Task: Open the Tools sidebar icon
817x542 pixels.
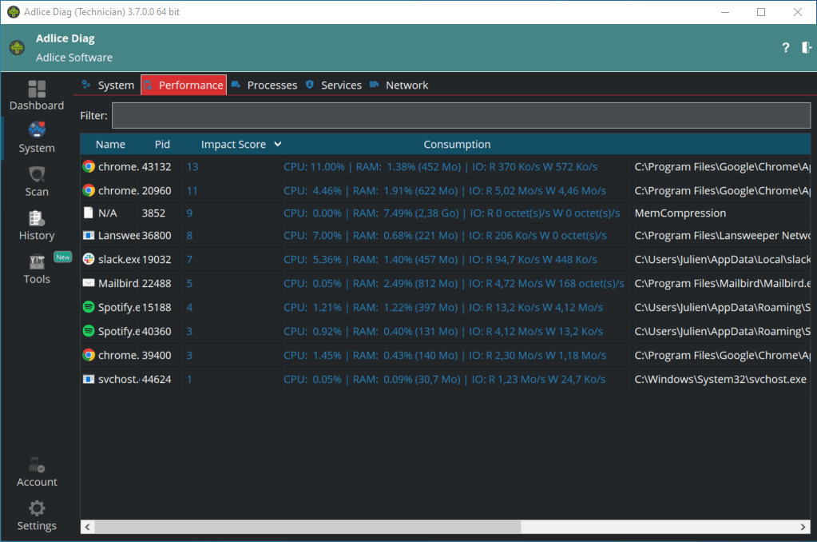Action: pos(37,262)
